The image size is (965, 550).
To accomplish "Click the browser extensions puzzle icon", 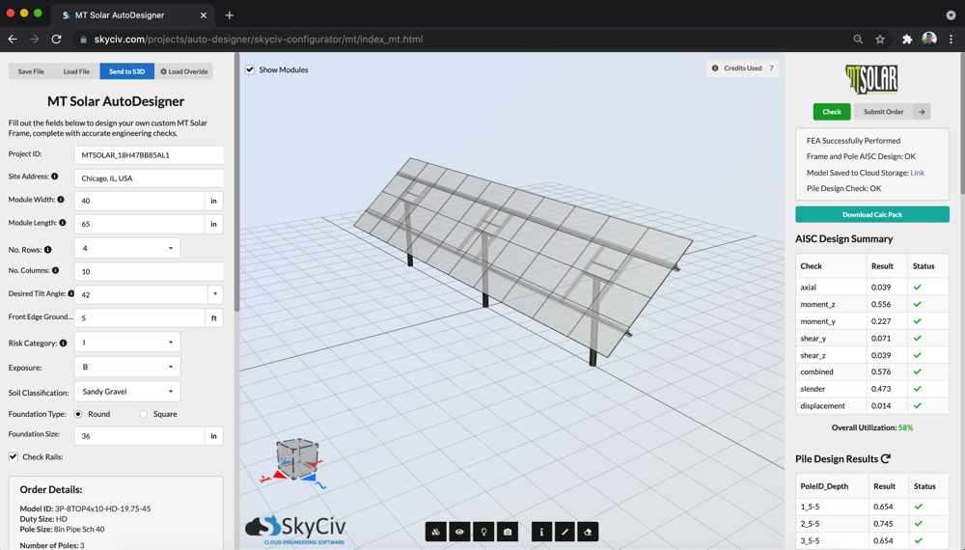I will [906, 40].
